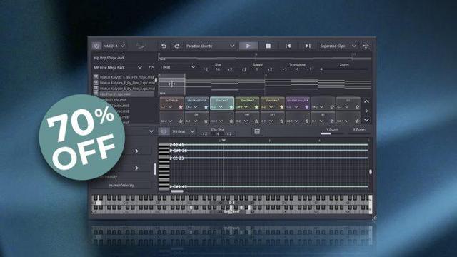The width and height of the screenshot is (457, 257).
Task: Click the piano roll horizontal scrollbar thumb
Action: tap(177, 191)
